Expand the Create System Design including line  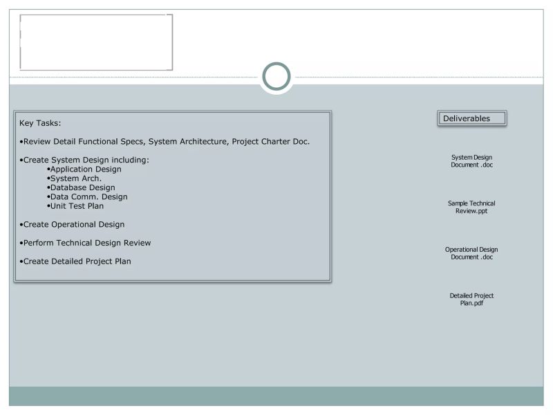(84, 160)
